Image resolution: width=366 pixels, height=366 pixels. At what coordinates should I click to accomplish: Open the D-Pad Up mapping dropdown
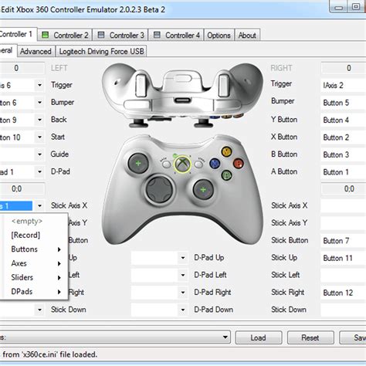tap(183, 258)
